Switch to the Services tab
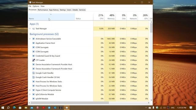The width and height of the screenshot is (196, 110). 82,10
